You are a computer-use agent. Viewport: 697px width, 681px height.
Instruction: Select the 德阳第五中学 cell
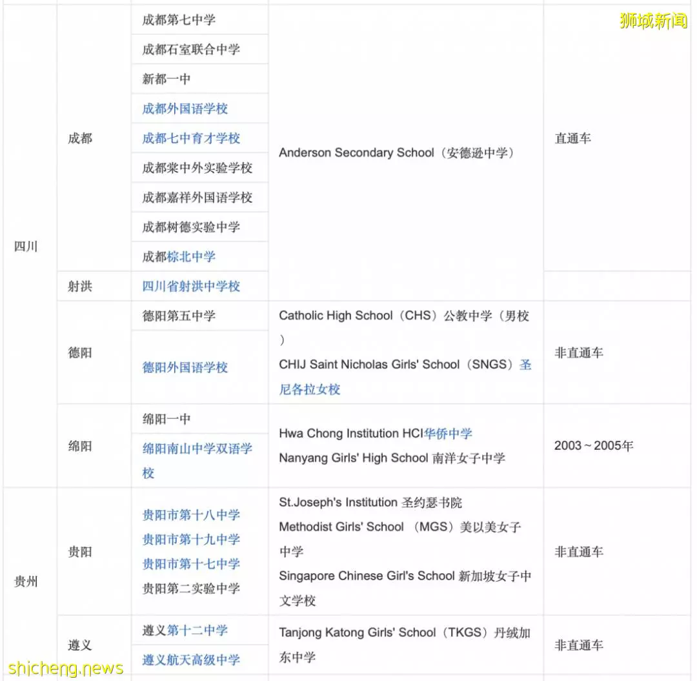[x=199, y=316]
